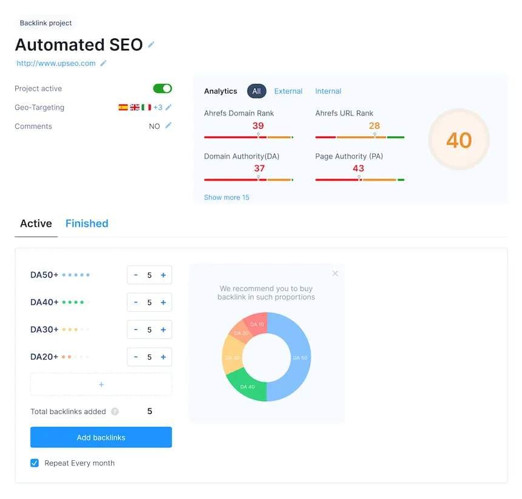The image size is (522, 499).
Task: Expand Show more 15 analytics metrics
Action: [226, 198]
